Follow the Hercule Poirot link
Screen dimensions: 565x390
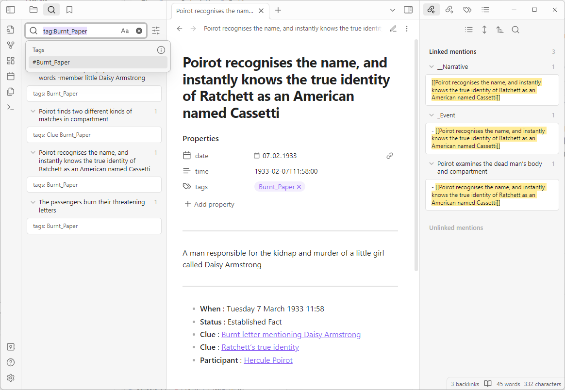tap(268, 360)
